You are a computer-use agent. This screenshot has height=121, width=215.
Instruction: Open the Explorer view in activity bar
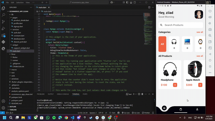(x=3, y=8)
